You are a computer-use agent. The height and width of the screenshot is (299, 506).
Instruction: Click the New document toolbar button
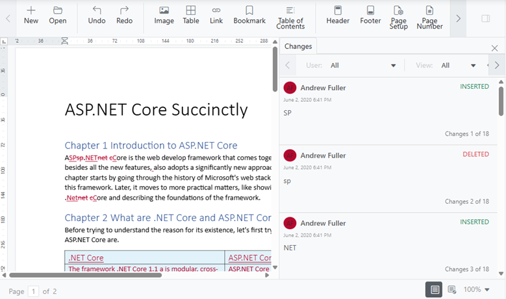(31, 15)
